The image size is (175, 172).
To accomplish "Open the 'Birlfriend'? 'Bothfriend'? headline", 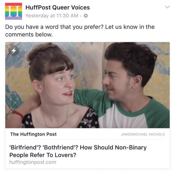I will point(78,151).
